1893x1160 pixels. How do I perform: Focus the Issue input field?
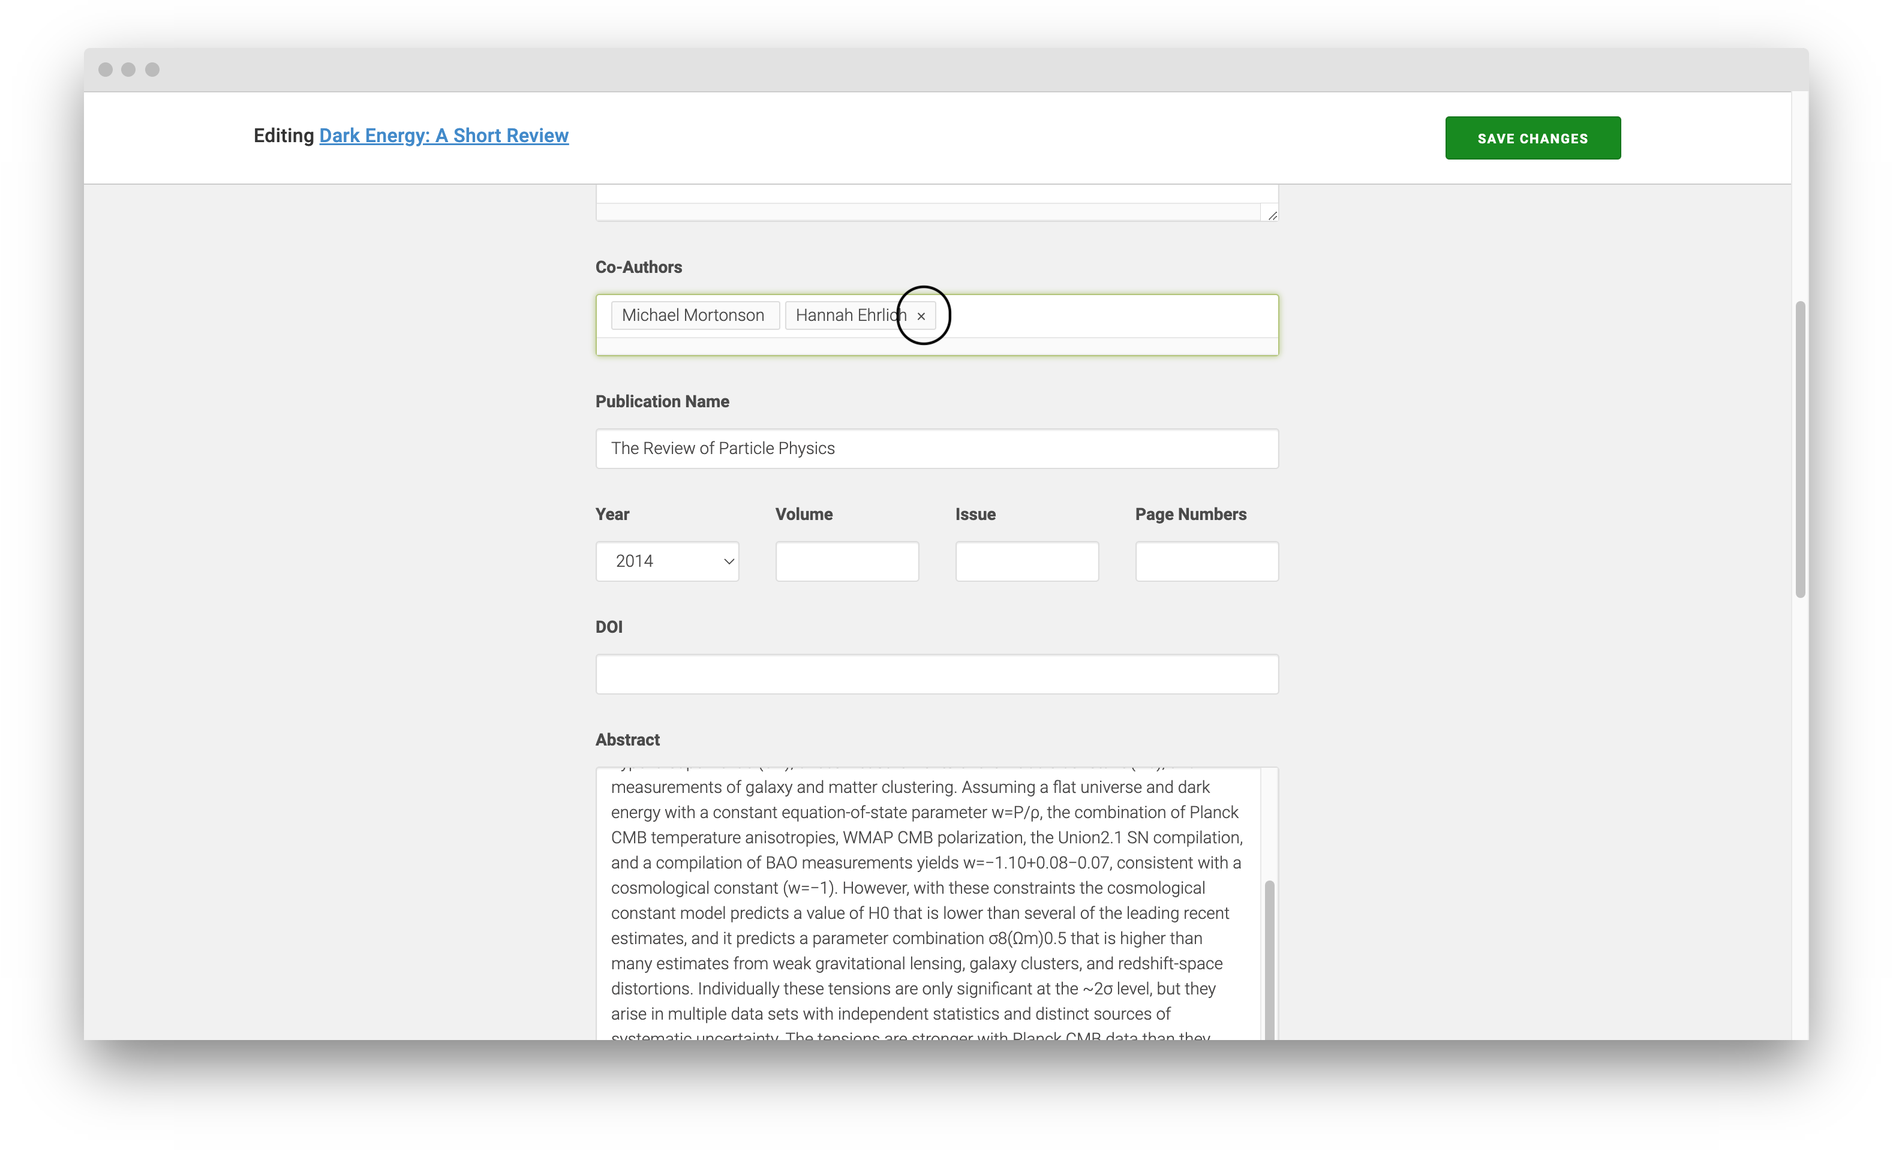(1026, 561)
